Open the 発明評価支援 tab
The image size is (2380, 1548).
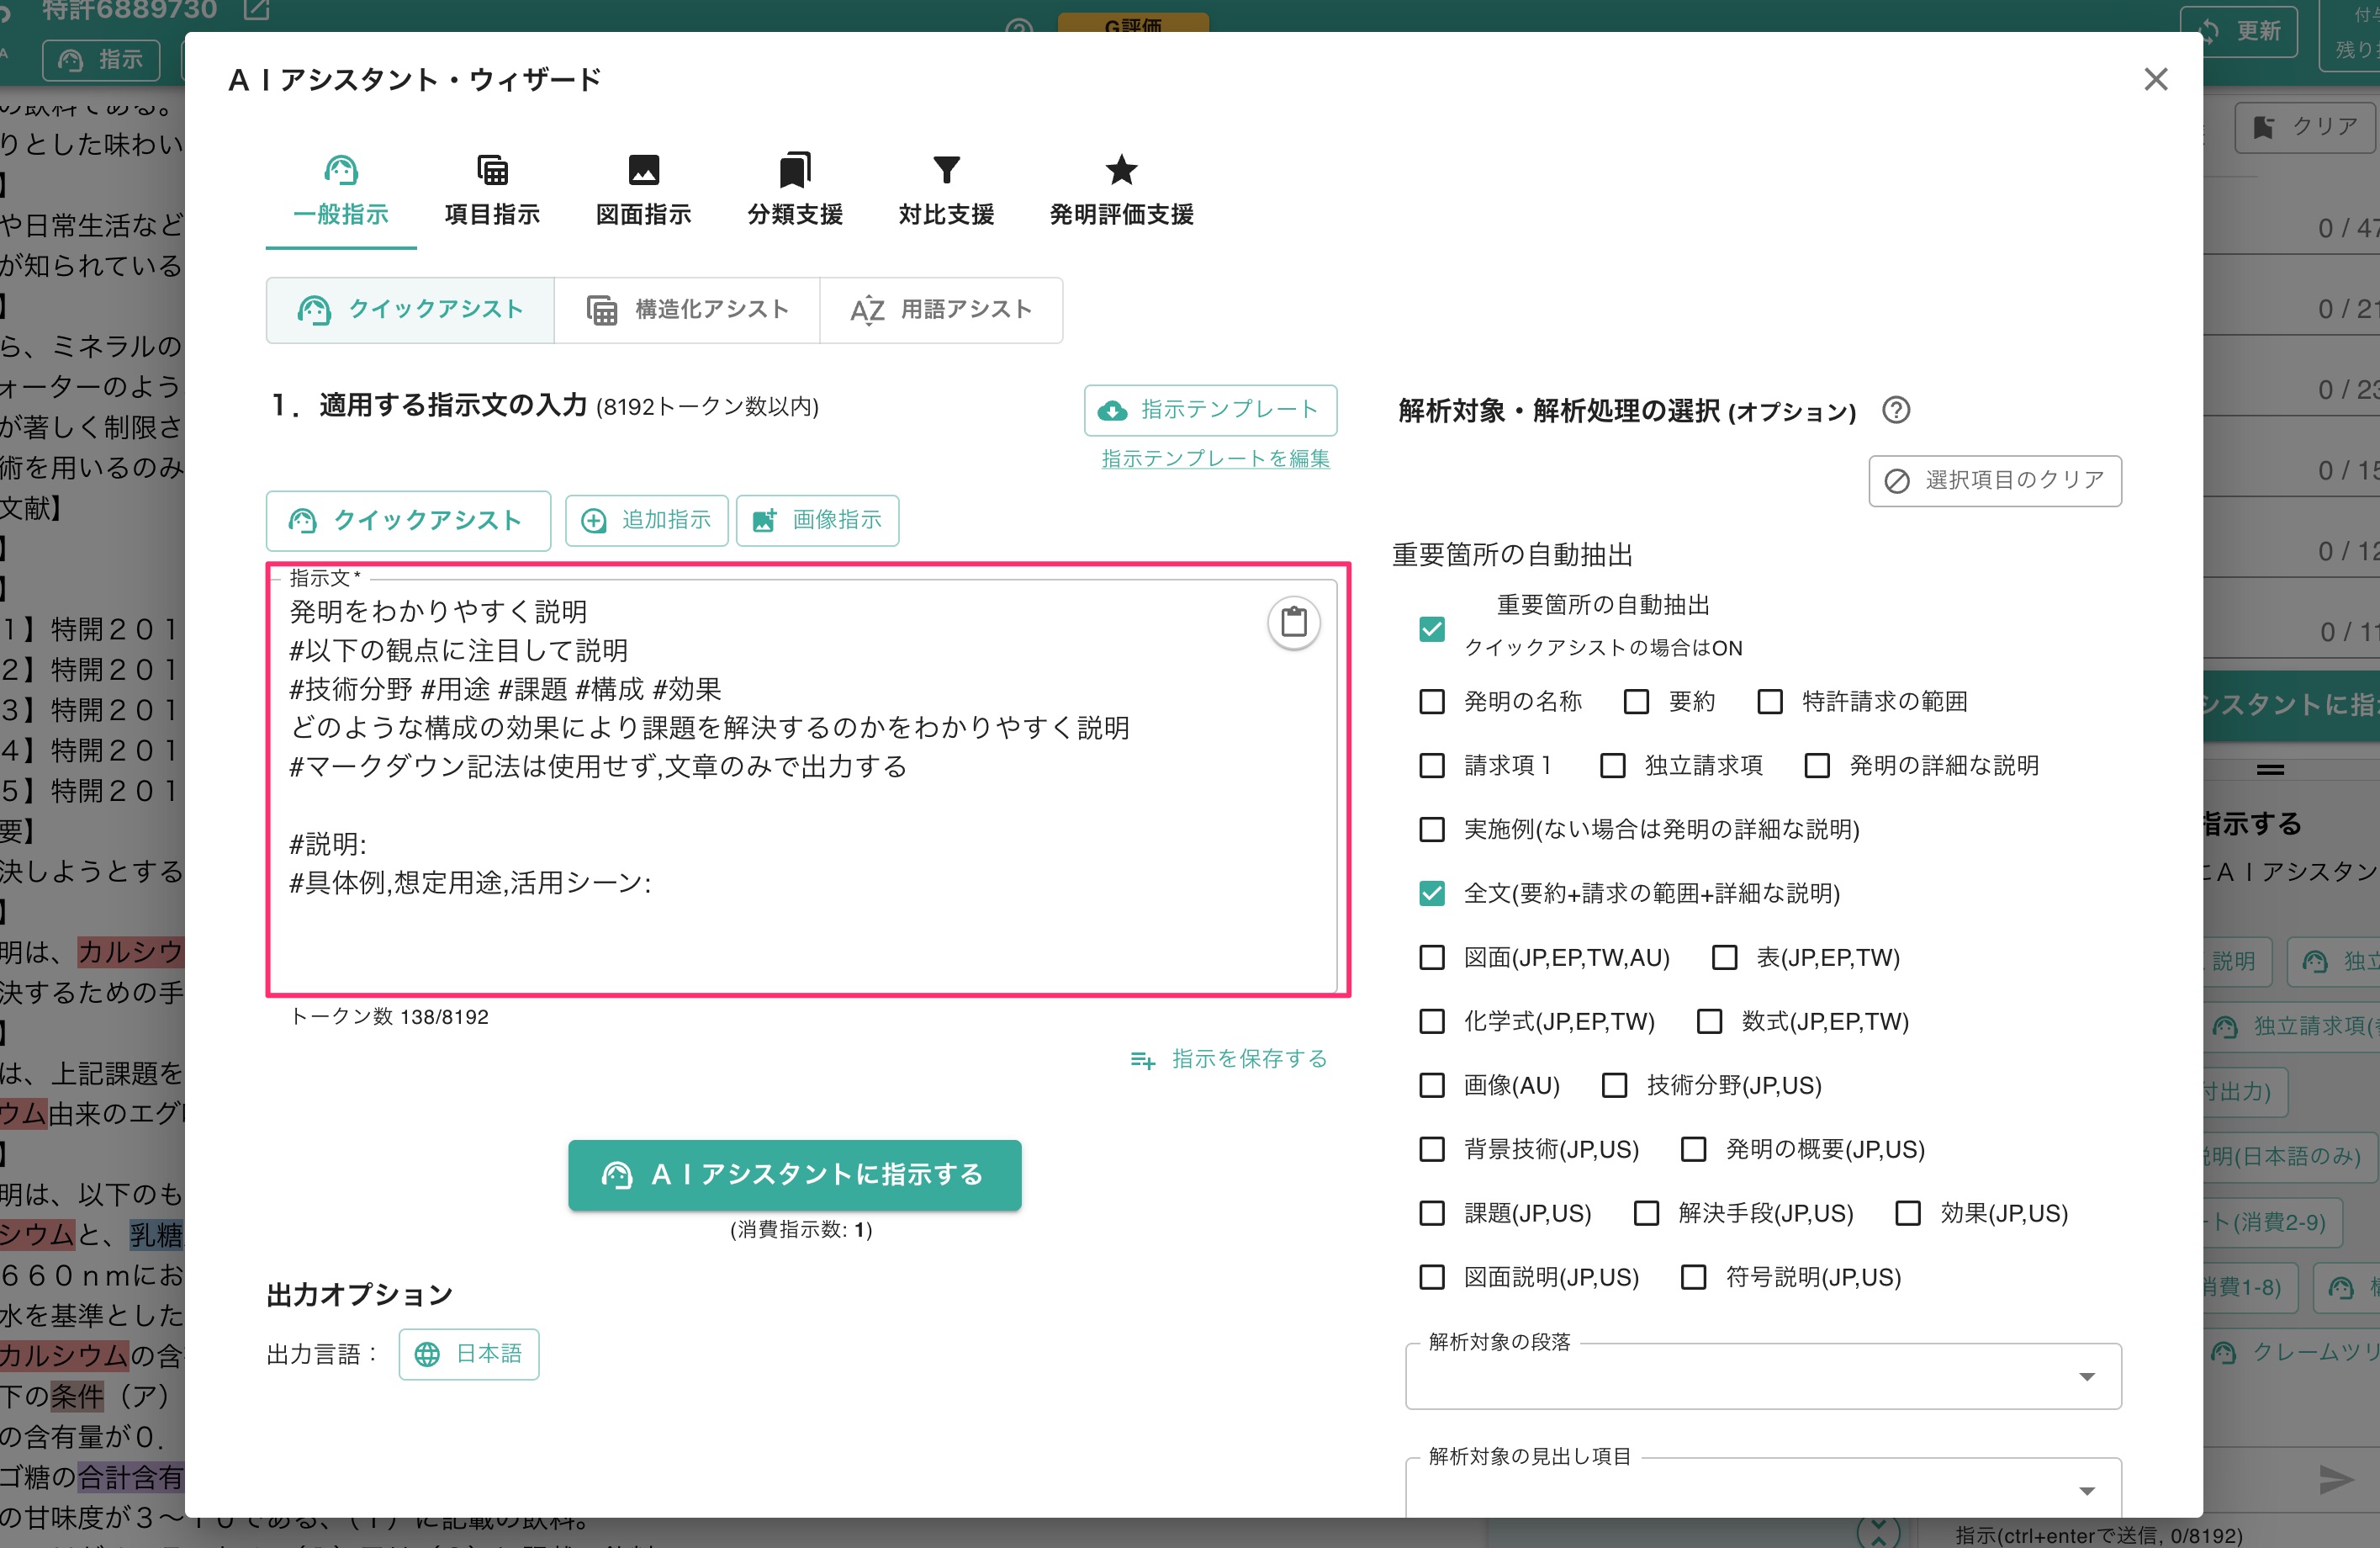(x=1121, y=191)
